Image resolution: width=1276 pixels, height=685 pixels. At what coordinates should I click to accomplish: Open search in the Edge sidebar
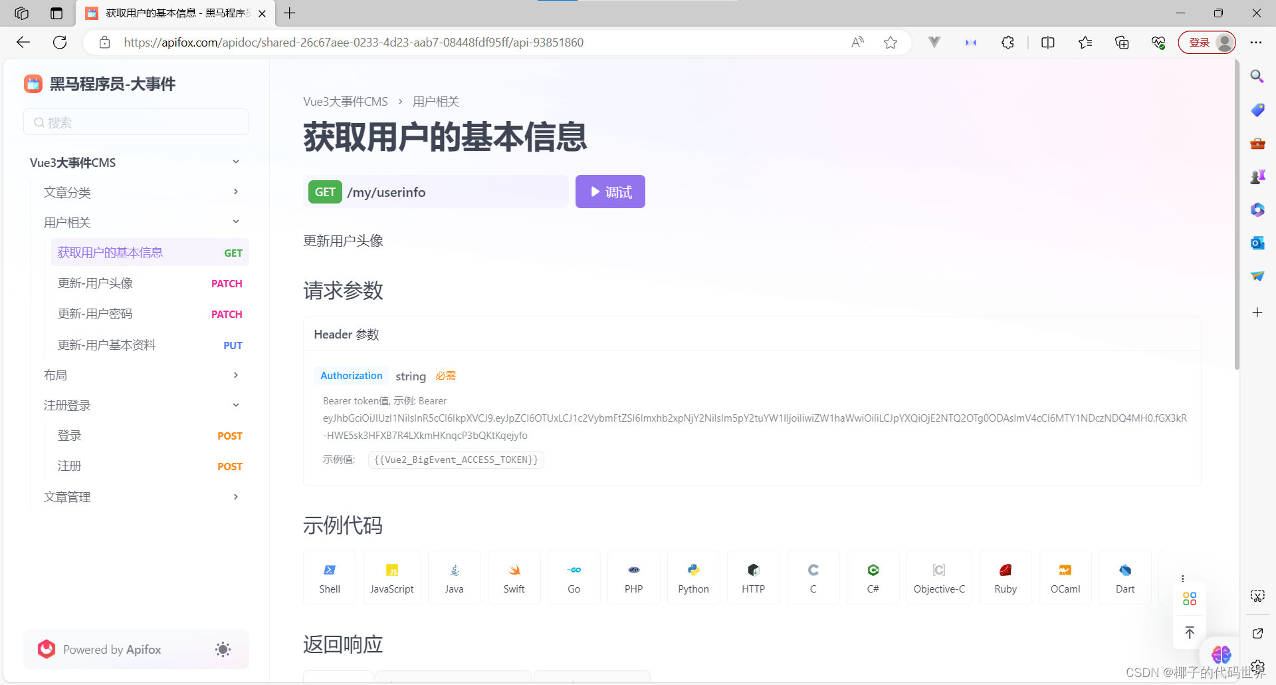[1257, 76]
